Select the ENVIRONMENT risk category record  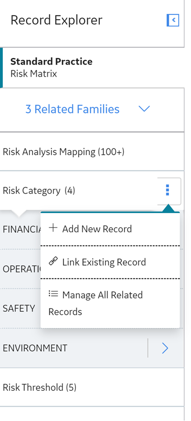point(74,348)
